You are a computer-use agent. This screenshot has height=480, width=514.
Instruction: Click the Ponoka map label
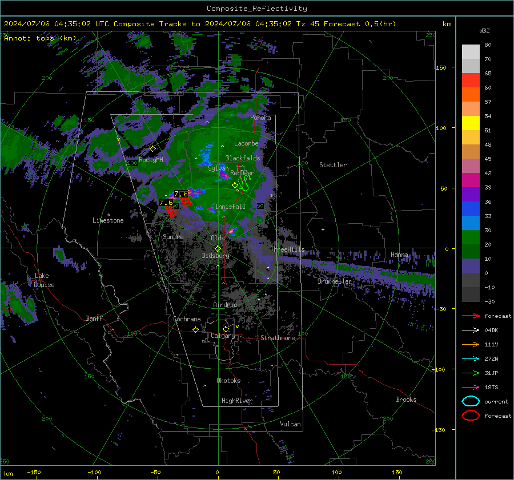260,118
